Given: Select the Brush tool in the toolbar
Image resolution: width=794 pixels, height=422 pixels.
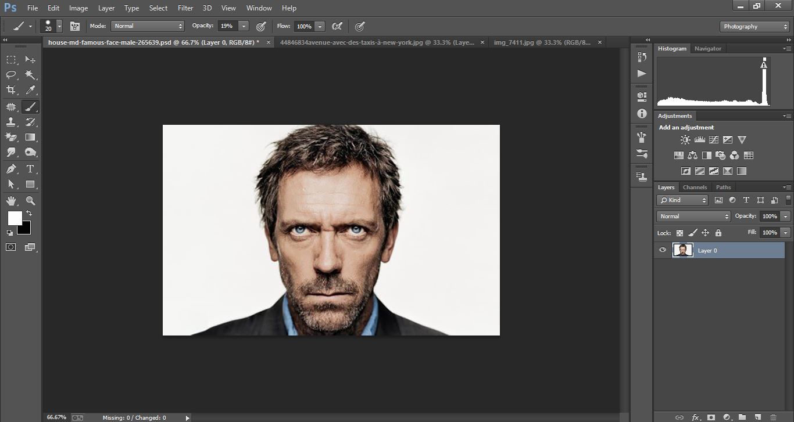Looking at the screenshot, I should tap(30, 106).
